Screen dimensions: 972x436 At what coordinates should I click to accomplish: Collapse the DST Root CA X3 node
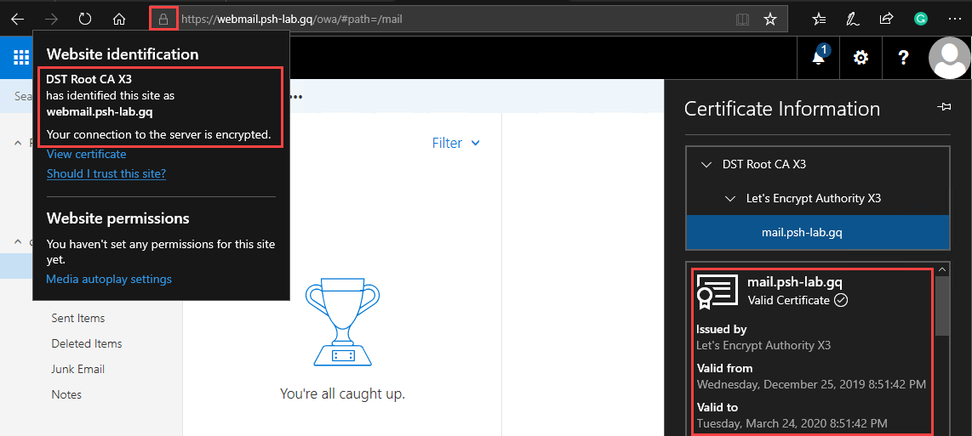(706, 164)
